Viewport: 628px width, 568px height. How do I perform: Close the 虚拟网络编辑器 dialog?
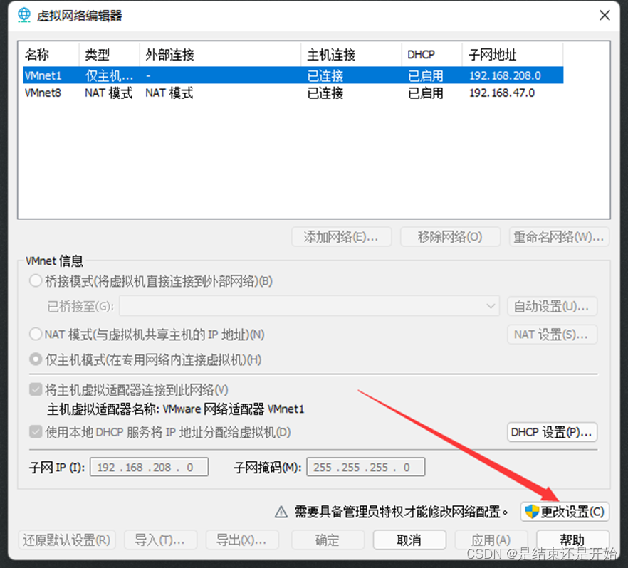[x=605, y=15]
